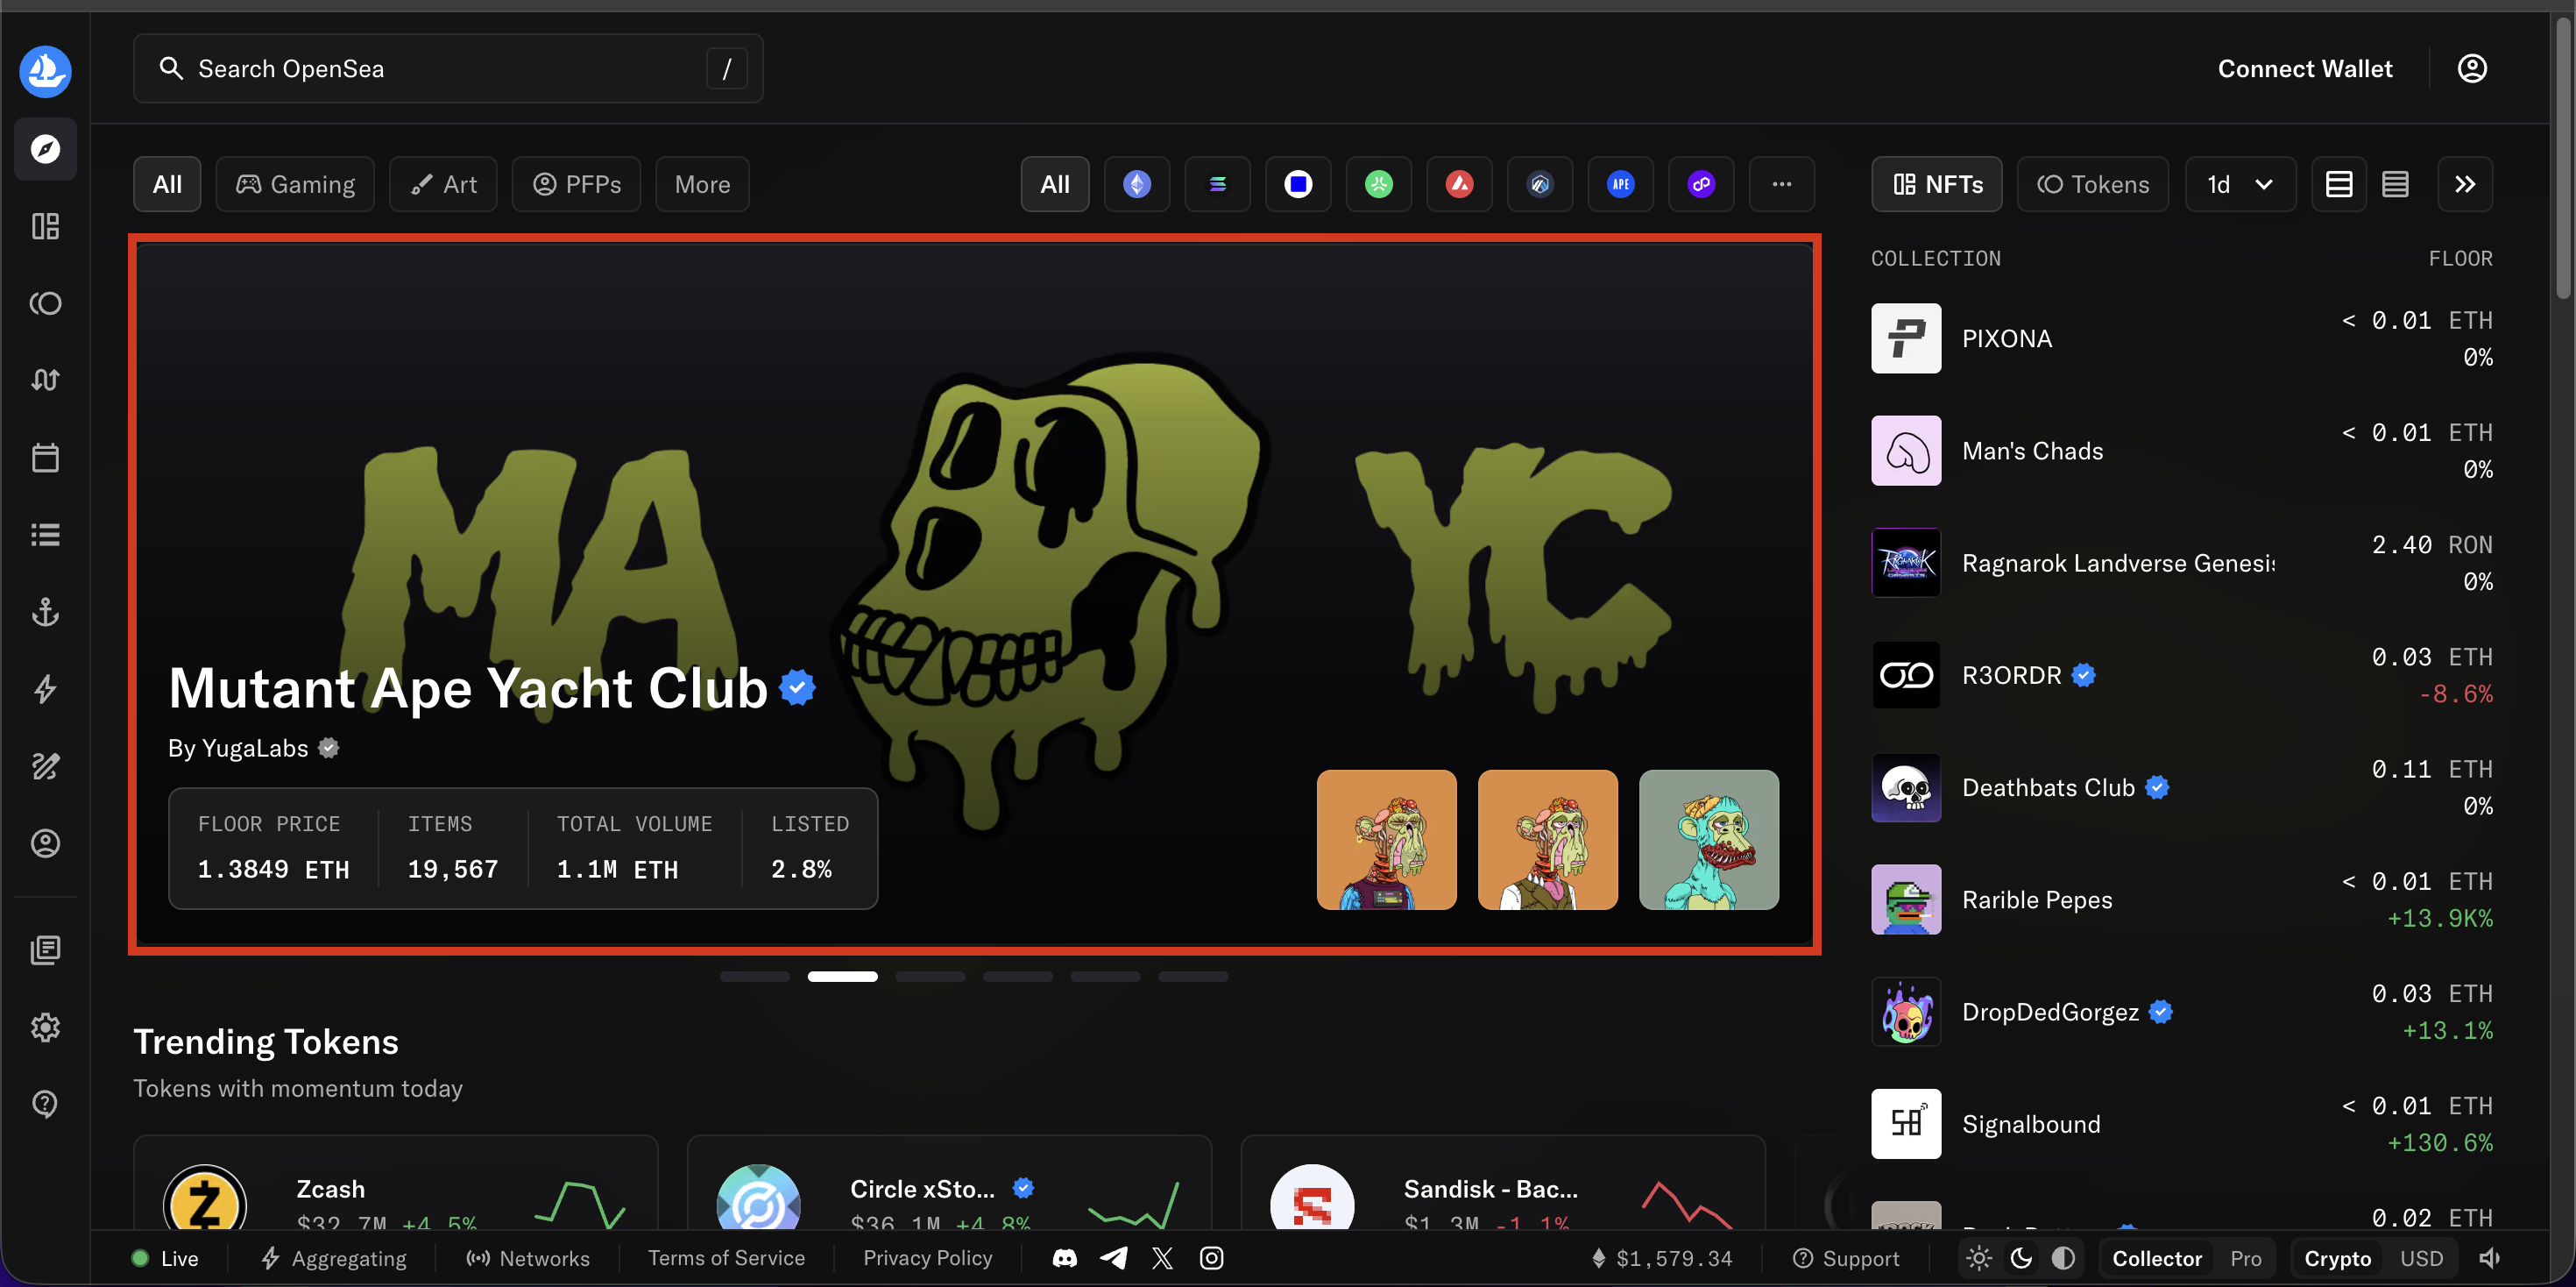Switch to the NFTs tab
The image size is (2576, 1287).
pyautogui.click(x=1937, y=184)
